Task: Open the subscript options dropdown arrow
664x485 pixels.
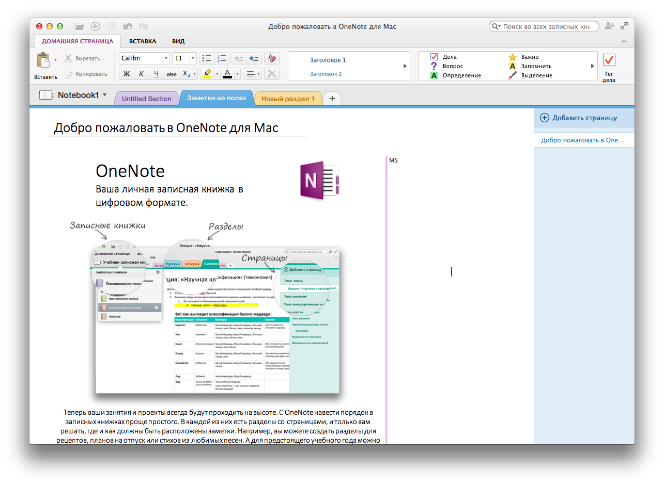Action: (195, 74)
